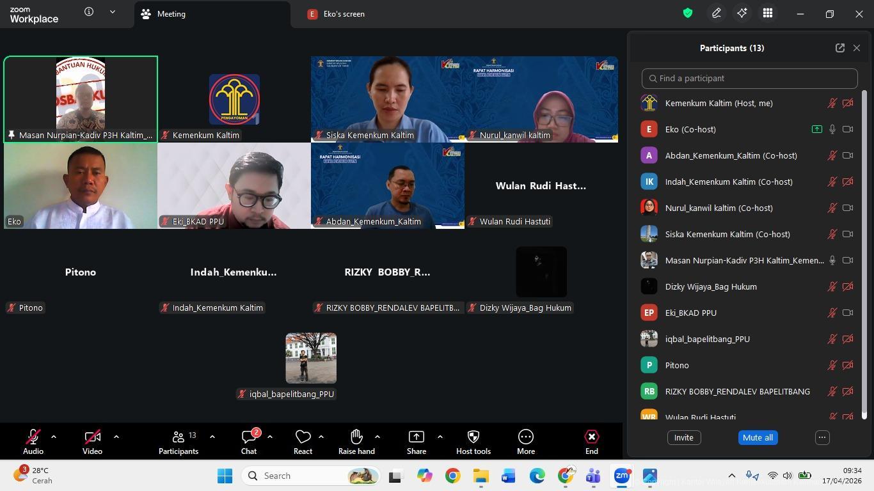Turn on camera with Video button
874x491 pixels.
(92, 441)
